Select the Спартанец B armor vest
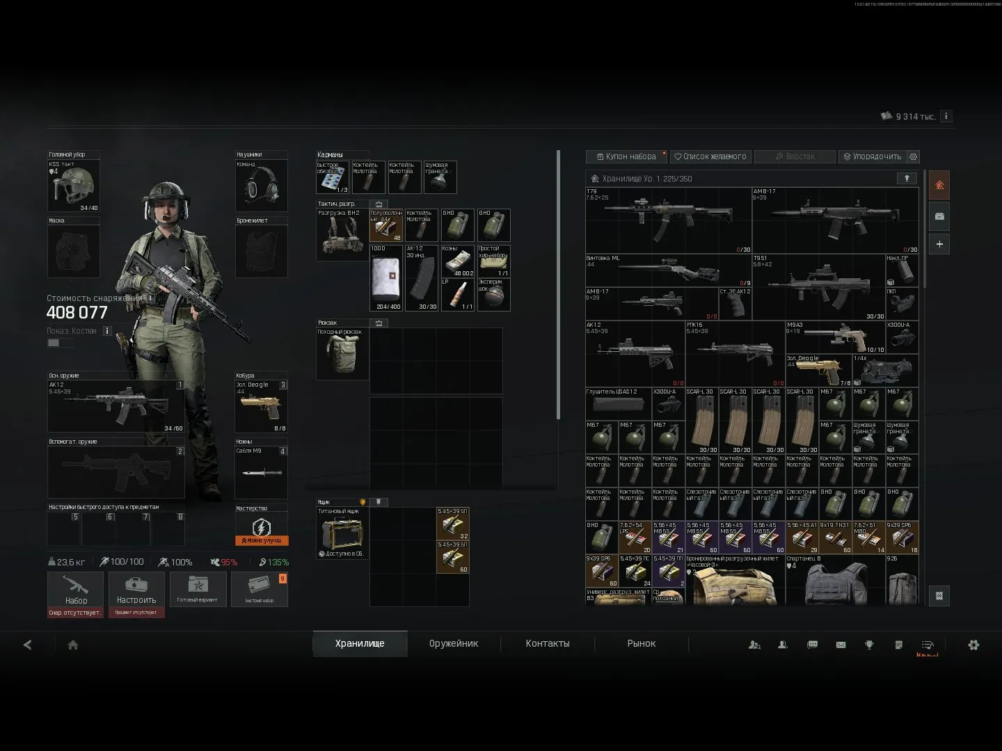 [836, 580]
